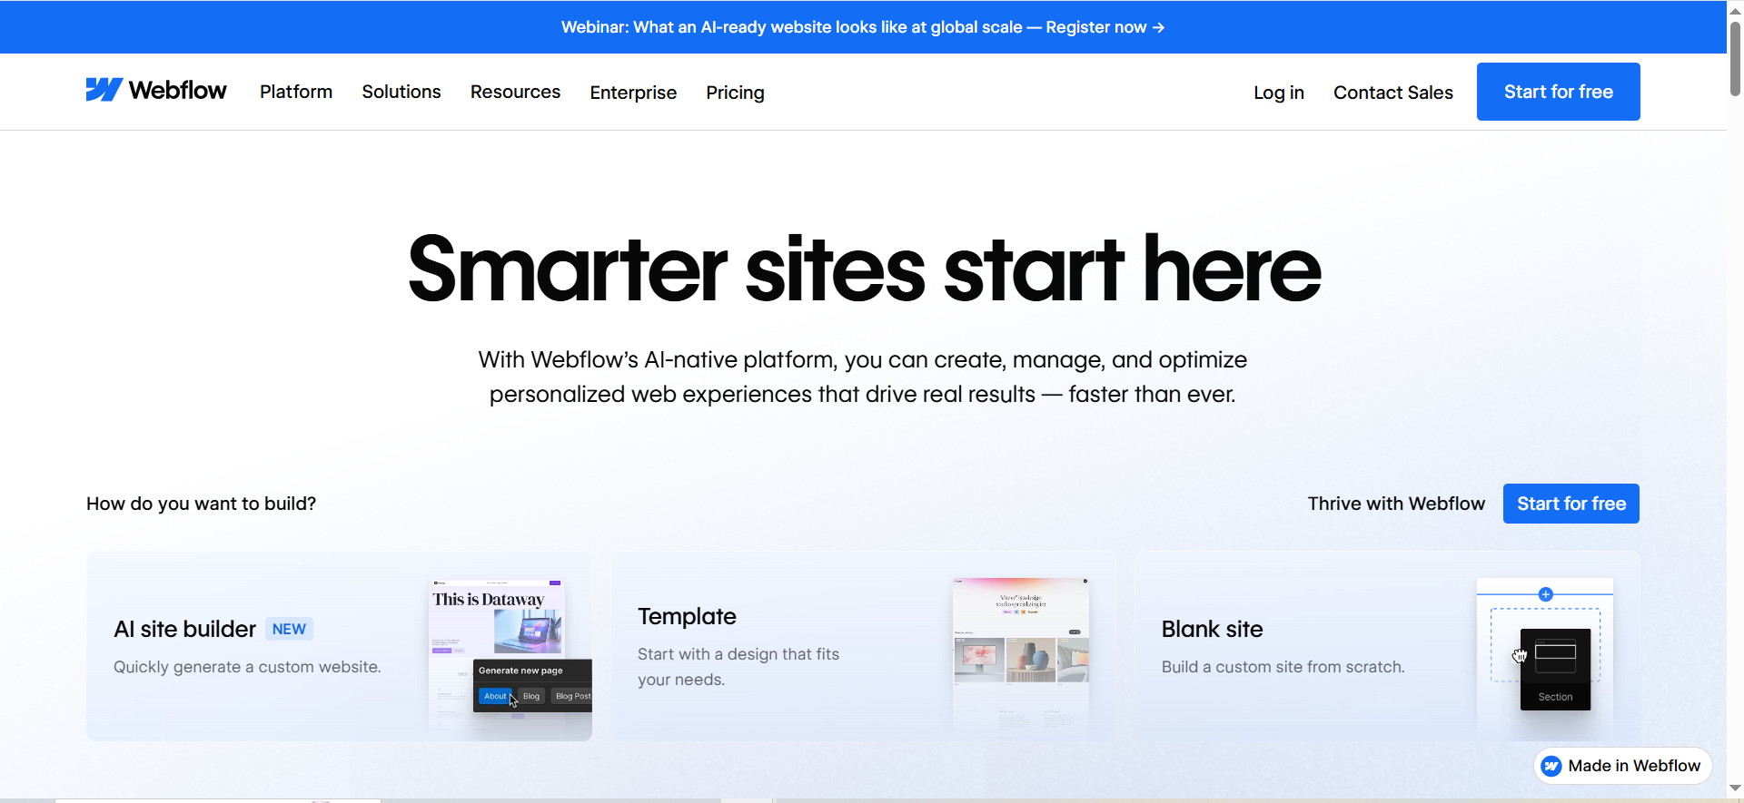This screenshot has width=1744, height=803.
Task: Click the This is Dataway preview thumbnail
Action: [x=510, y=660]
